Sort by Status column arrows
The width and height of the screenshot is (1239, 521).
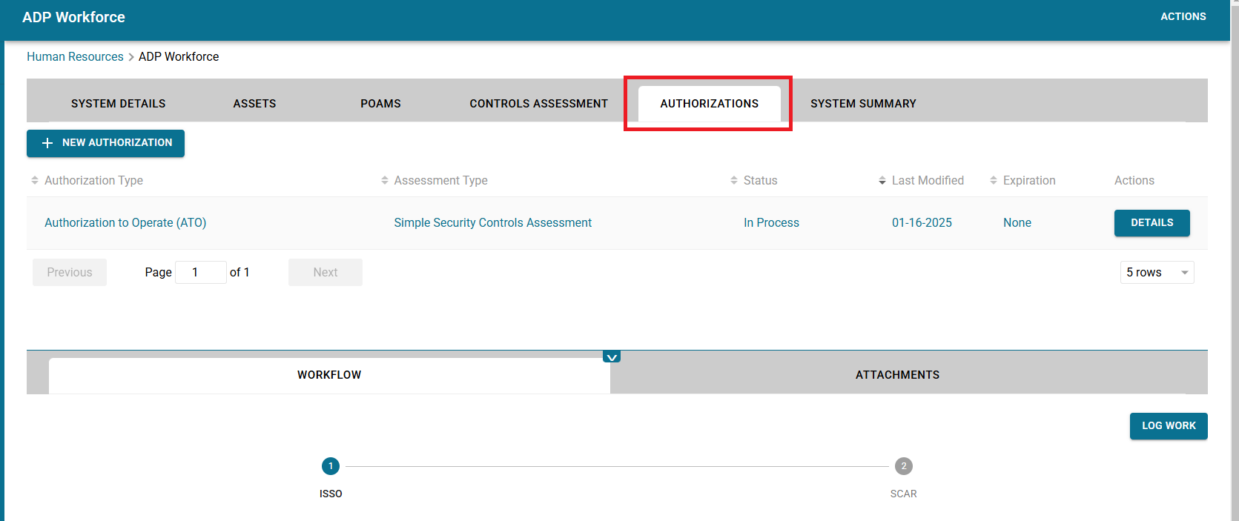click(x=734, y=180)
